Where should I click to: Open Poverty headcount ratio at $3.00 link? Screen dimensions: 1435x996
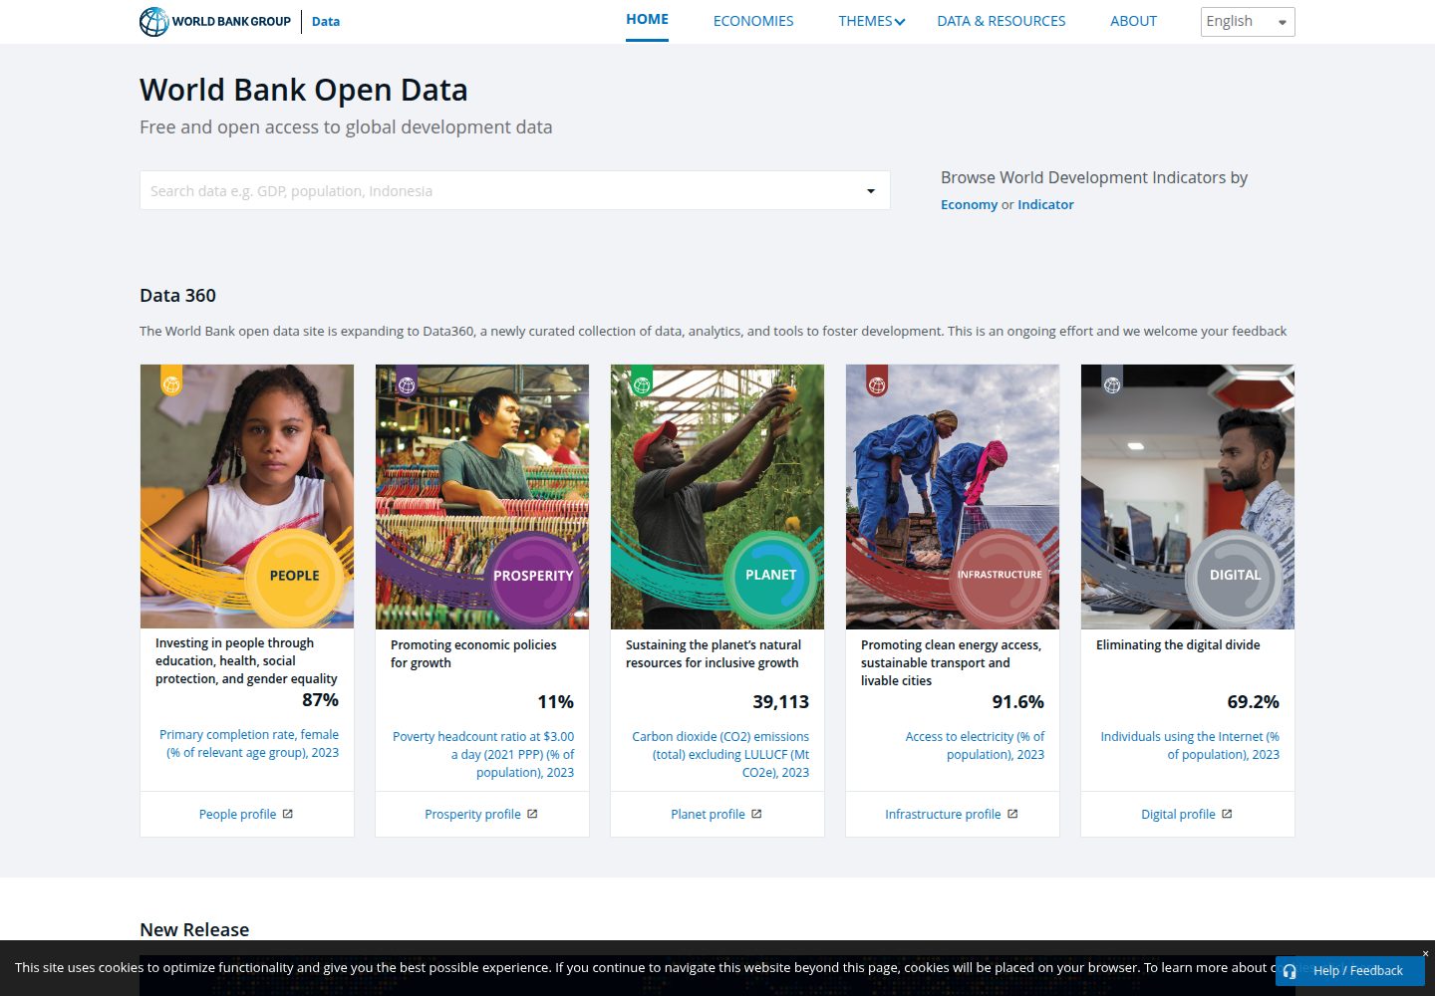click(483, 754)
